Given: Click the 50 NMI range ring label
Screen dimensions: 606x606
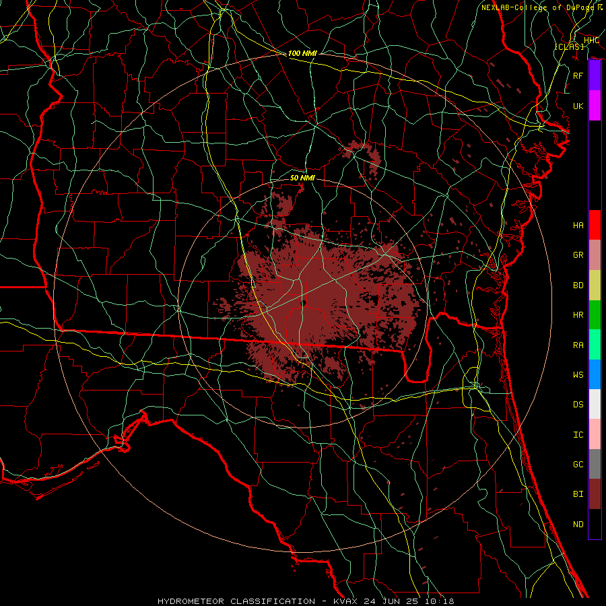Looking at the screenshot, I should coord(302,178).
